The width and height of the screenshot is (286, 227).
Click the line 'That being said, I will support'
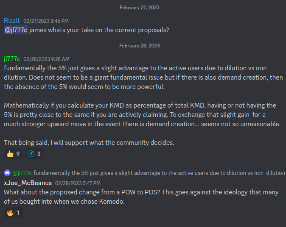(89, 143)
